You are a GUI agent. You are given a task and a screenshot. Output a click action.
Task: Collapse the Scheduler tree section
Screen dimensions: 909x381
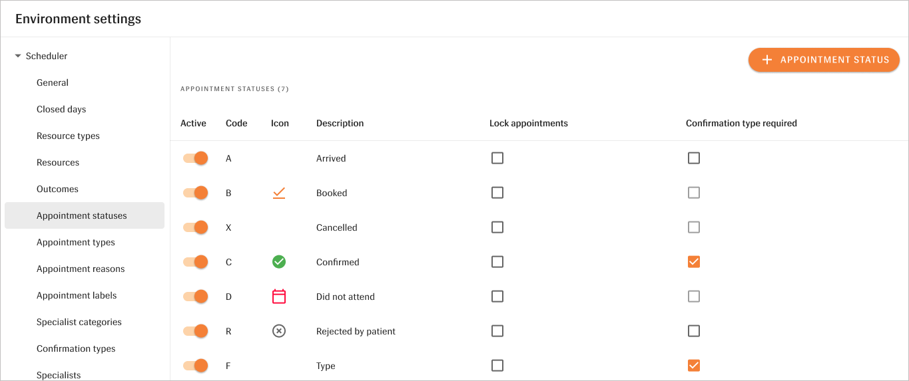[x=18, y=57]
